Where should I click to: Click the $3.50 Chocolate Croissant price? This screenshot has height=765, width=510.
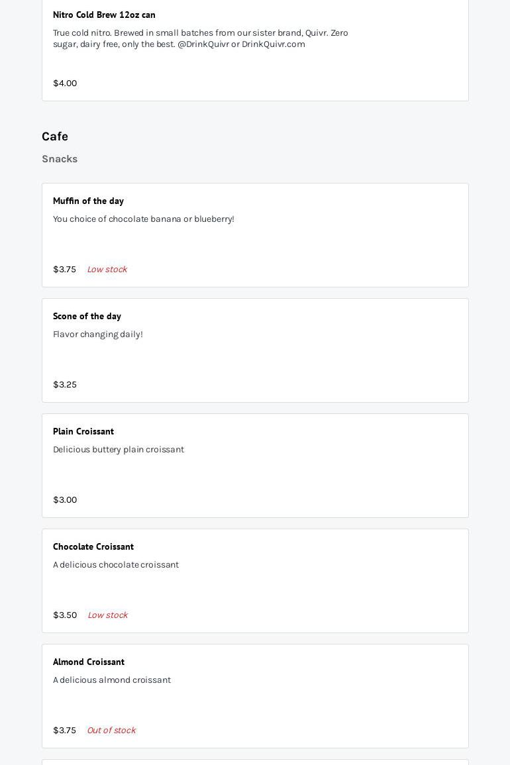tap(65, 615)
